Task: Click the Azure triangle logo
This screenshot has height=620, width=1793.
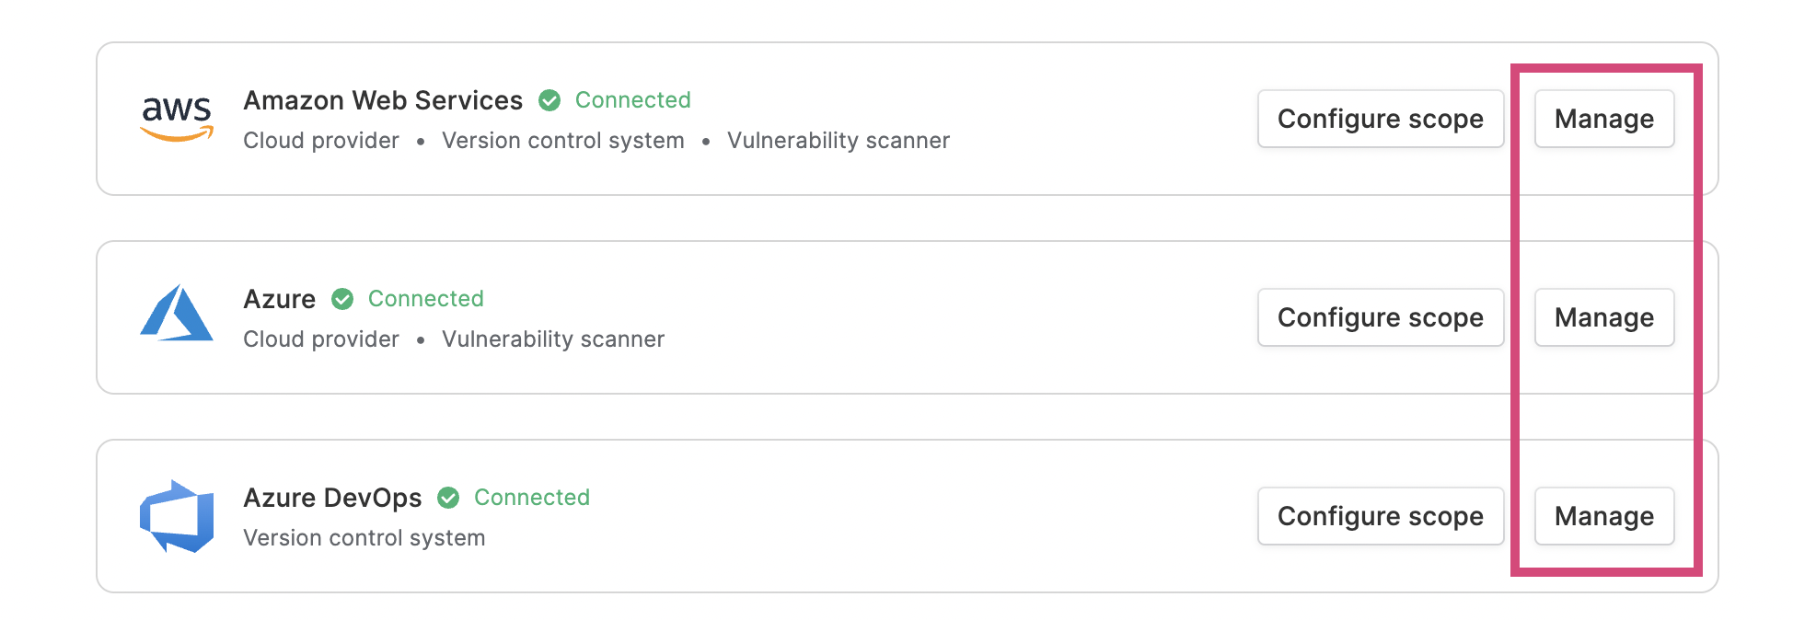Action: [x=177, y=314]
